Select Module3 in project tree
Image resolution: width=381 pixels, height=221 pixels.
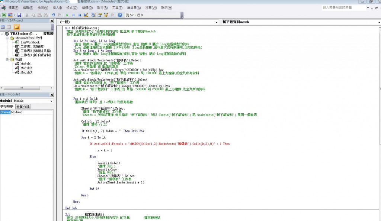pos(26,72)
